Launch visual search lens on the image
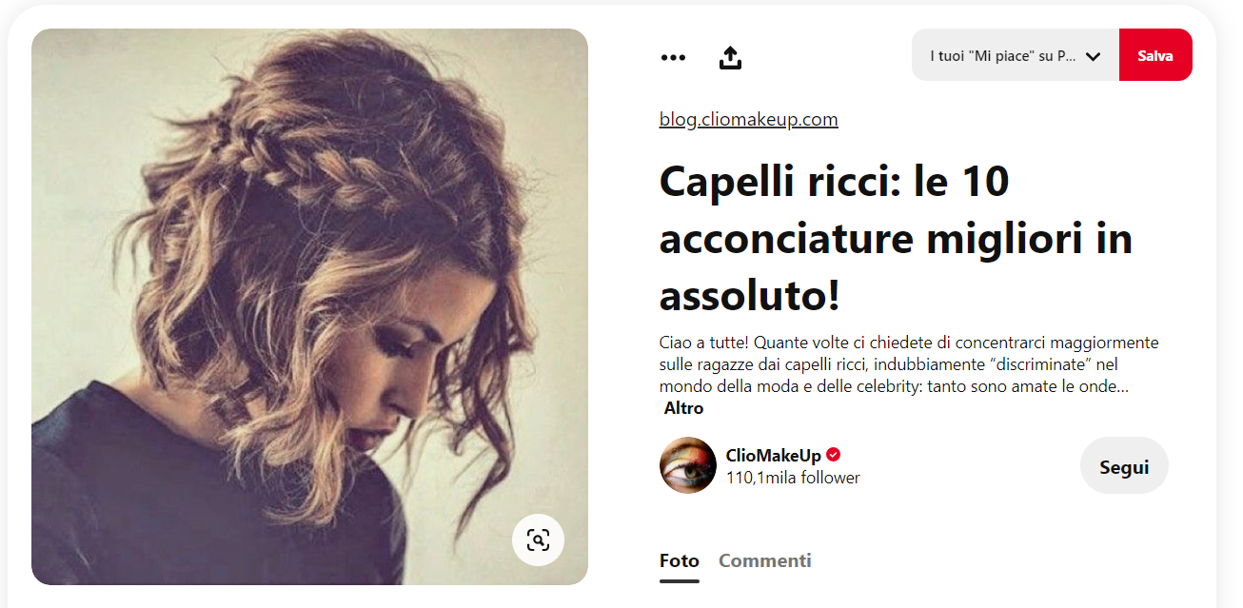Screen dimensions: 1243x608 coord(538,540)
